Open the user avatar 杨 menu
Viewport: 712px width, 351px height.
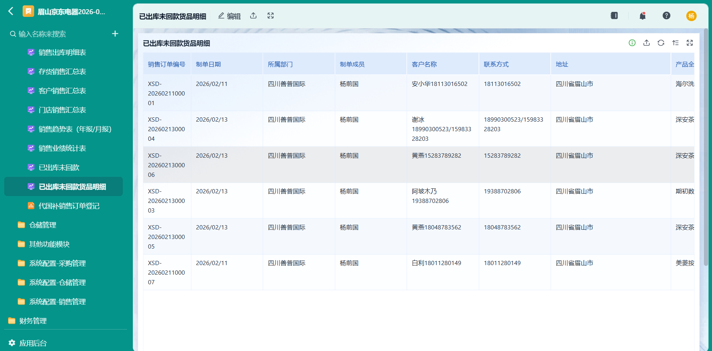coord(691,16)
